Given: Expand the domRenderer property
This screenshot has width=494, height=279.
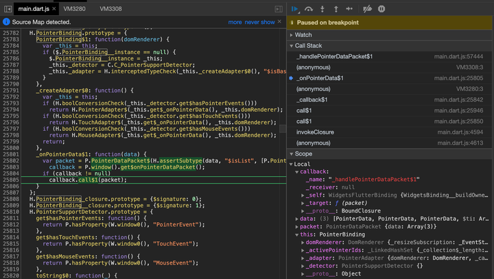Looking at the screenshot, I should [303, 242].
